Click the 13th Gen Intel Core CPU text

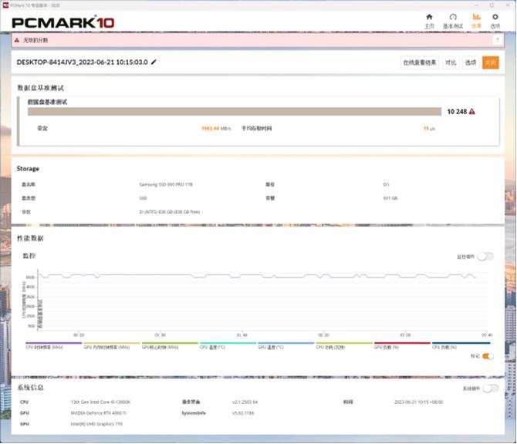(100, 402)
